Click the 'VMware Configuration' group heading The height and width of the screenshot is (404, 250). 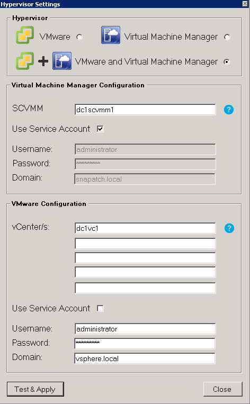pos(49,204)
